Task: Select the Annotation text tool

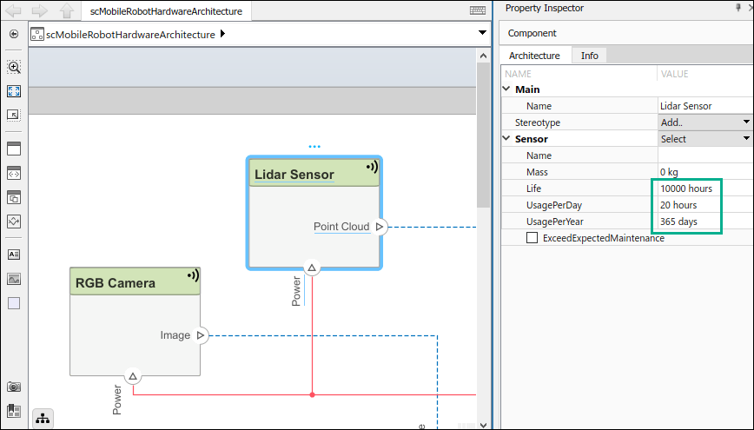Action: pos(14,255)
